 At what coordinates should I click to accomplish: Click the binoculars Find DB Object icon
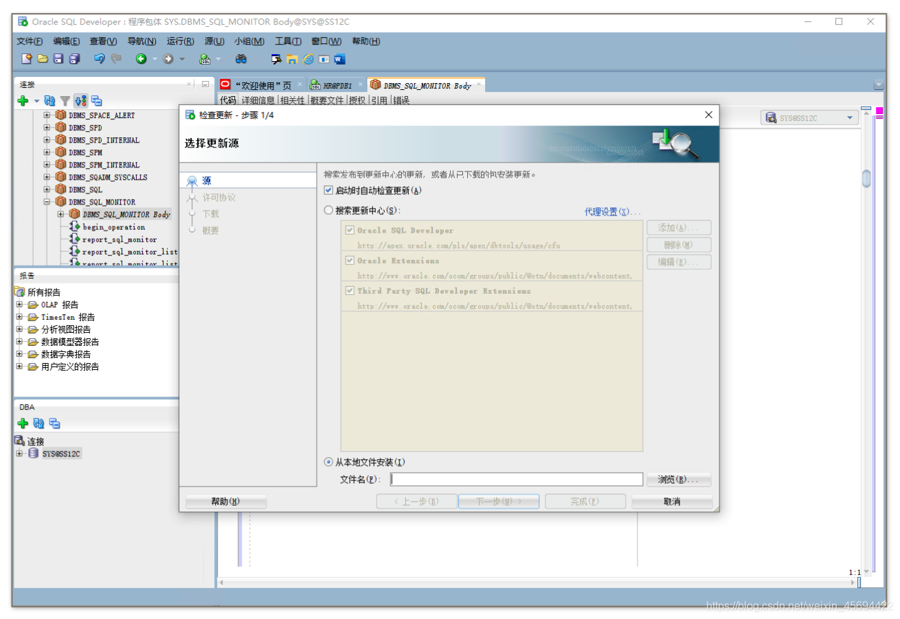tap(241, 59)
